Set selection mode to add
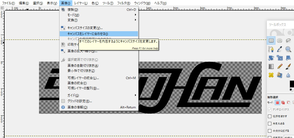The image size is (294, 138). (283, 102)
